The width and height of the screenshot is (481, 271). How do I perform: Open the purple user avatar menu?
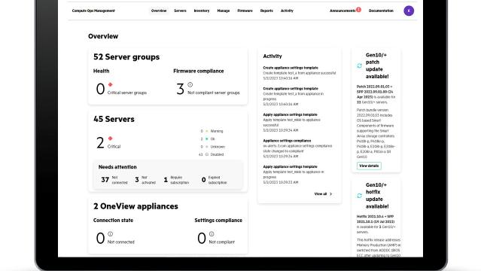(x=409, y=11)
